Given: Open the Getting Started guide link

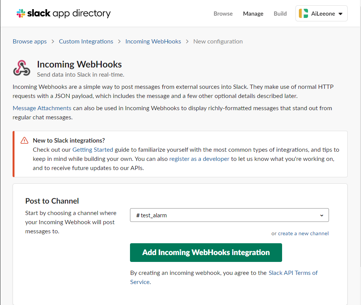Looking at the screenshot, I should click(93, 149).
